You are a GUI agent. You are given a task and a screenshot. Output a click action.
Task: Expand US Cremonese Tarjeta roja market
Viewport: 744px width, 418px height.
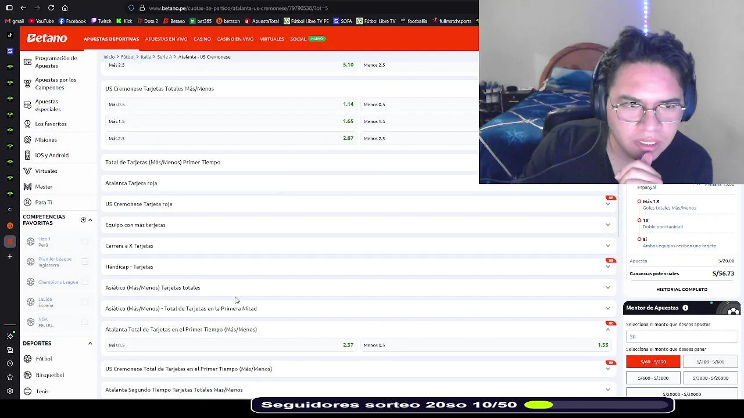coord(359,204)
